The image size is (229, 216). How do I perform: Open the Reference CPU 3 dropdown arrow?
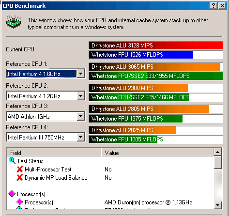[x=80, y=116]
